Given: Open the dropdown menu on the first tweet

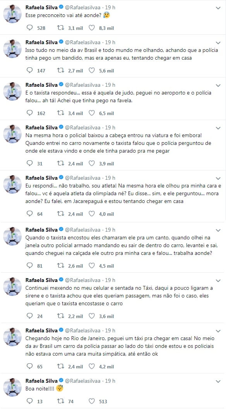Looking at the screenshot, I should click(x=219, y=7).
